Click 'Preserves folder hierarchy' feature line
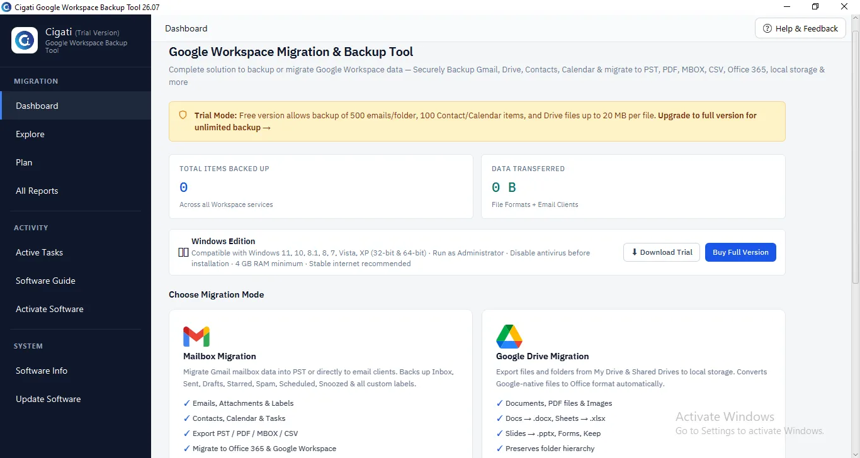 (545, 449)
